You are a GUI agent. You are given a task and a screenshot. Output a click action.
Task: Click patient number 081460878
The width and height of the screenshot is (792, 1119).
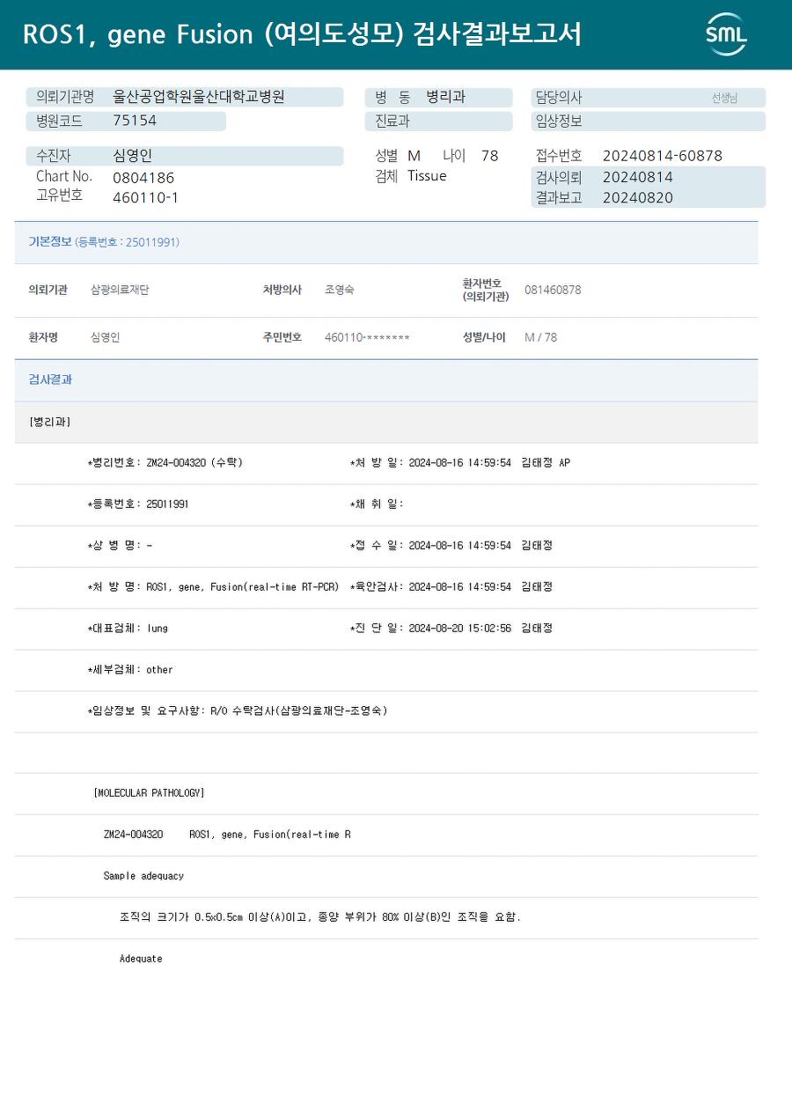(x=553, y=290)
